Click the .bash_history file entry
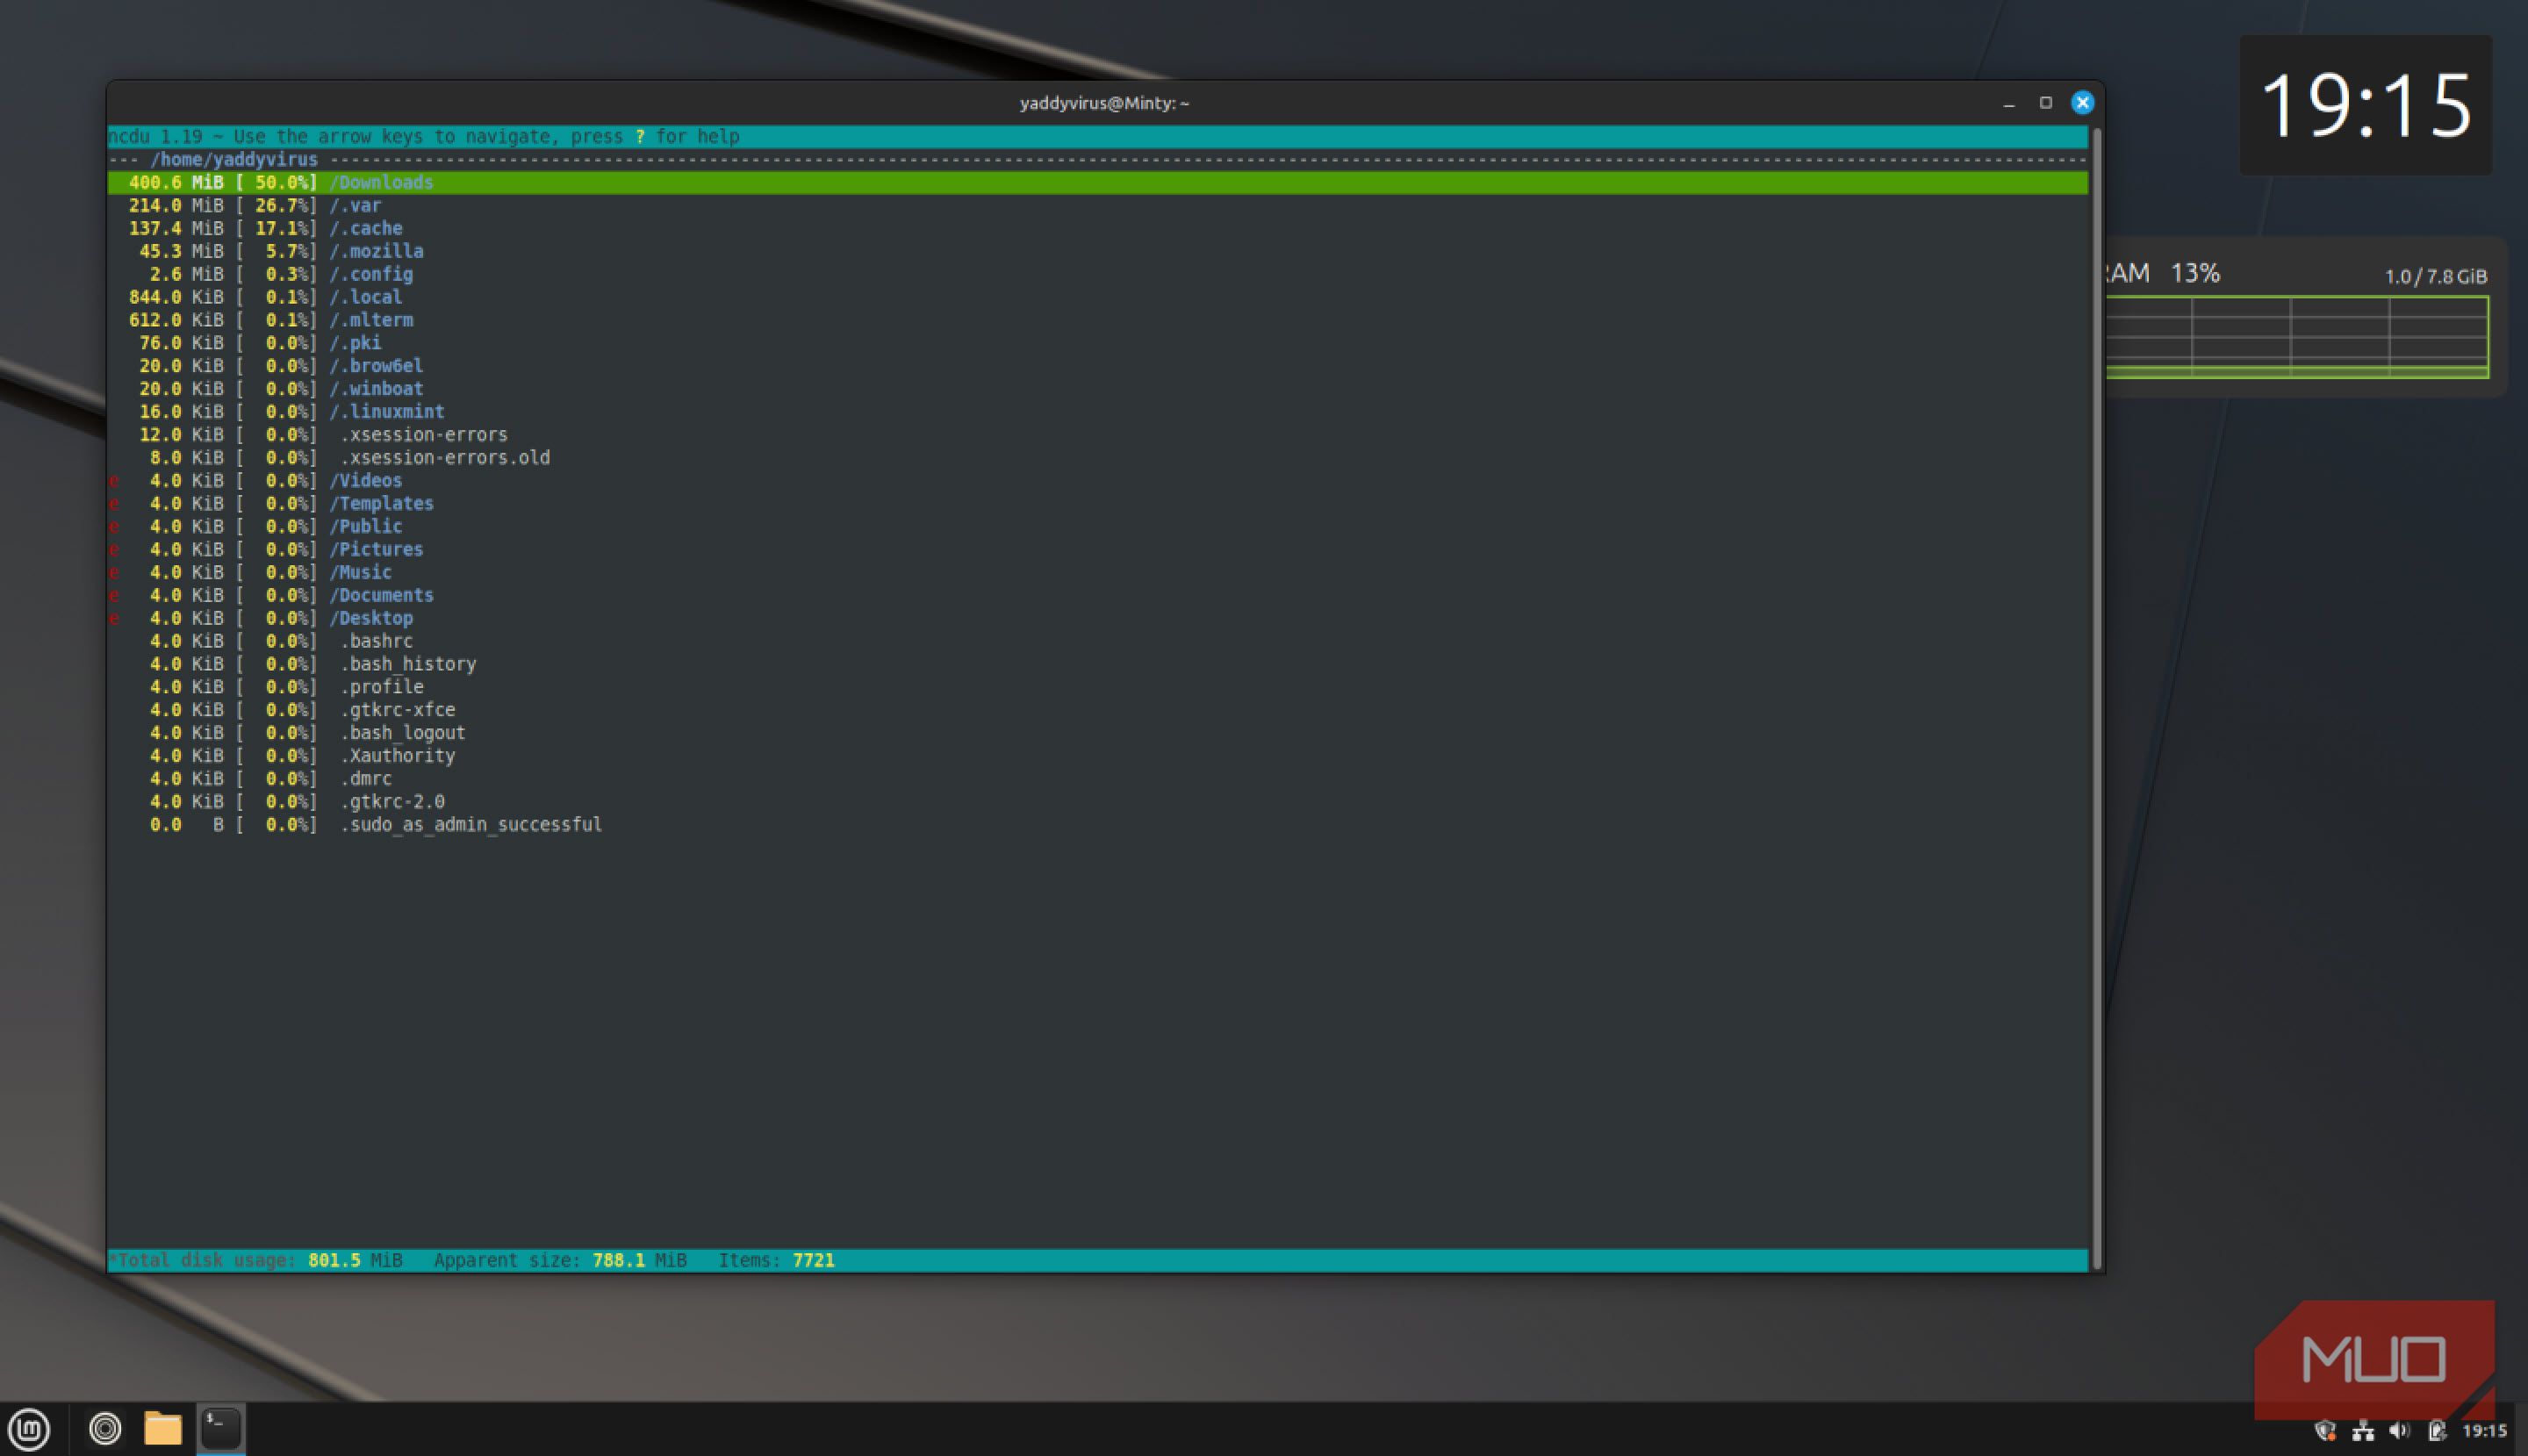 pyautogui.click(x=408, y=664)
